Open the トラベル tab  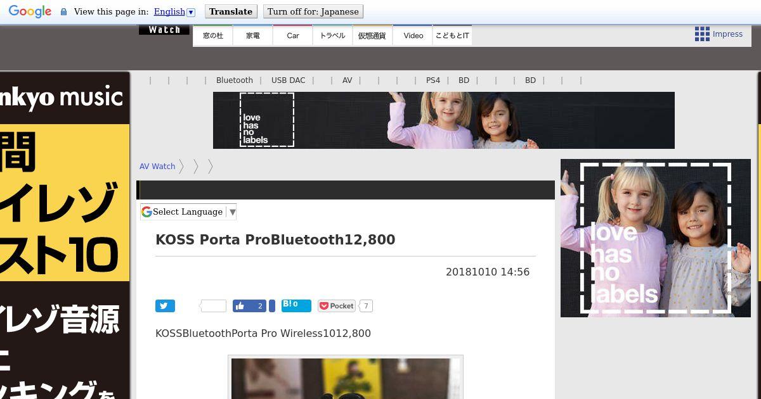[x=332, y=35]
